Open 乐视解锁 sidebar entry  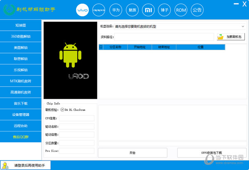(21, 70)
